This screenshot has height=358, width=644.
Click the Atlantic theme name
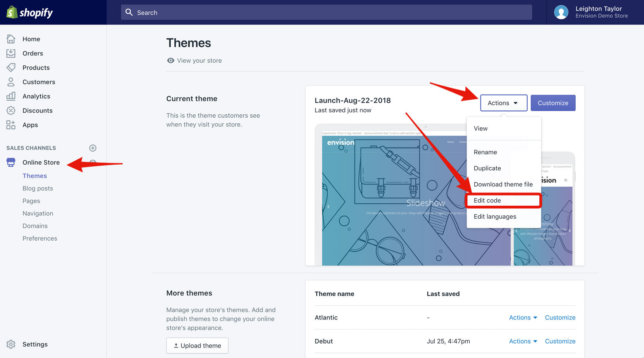click(326, 317)
